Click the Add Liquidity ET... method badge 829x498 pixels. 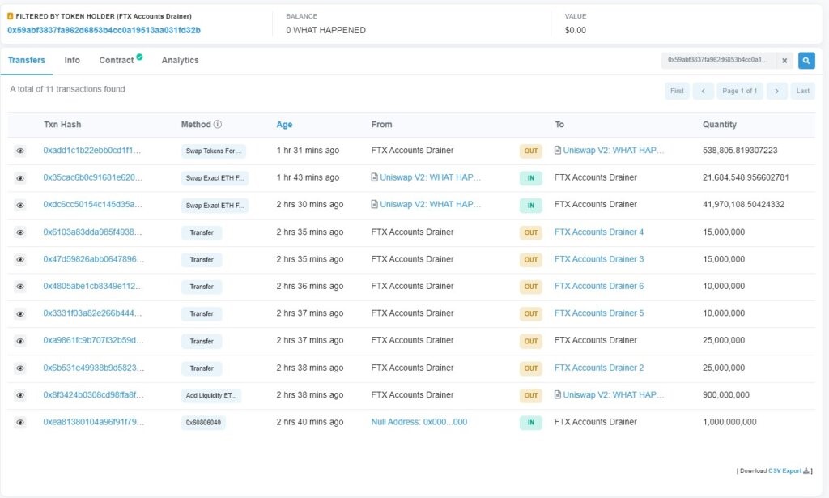pos(211,395)
